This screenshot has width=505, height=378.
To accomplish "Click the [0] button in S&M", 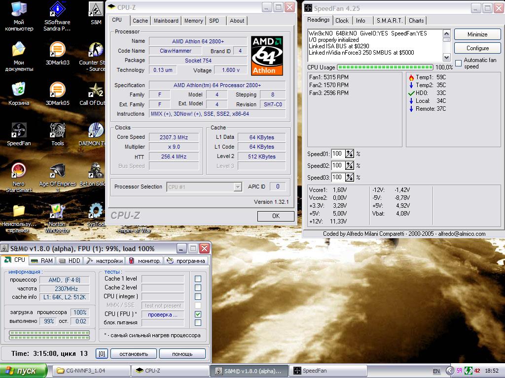I will pos(102,354).
